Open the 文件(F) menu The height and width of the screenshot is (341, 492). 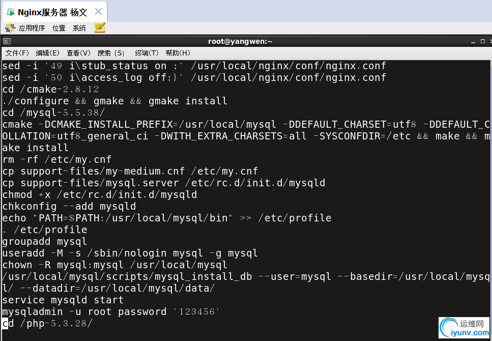17,53
